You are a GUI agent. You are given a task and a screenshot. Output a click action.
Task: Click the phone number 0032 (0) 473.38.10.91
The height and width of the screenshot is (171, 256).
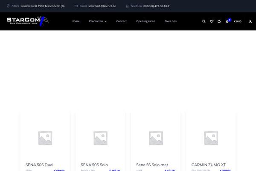pyautogui.click(x=157, y=6)
